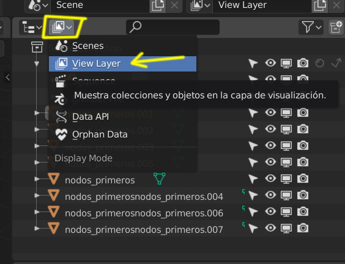Add a view layer using the copy icon
This screenshot has width=345, height=264.
click(x=320, y=5)
